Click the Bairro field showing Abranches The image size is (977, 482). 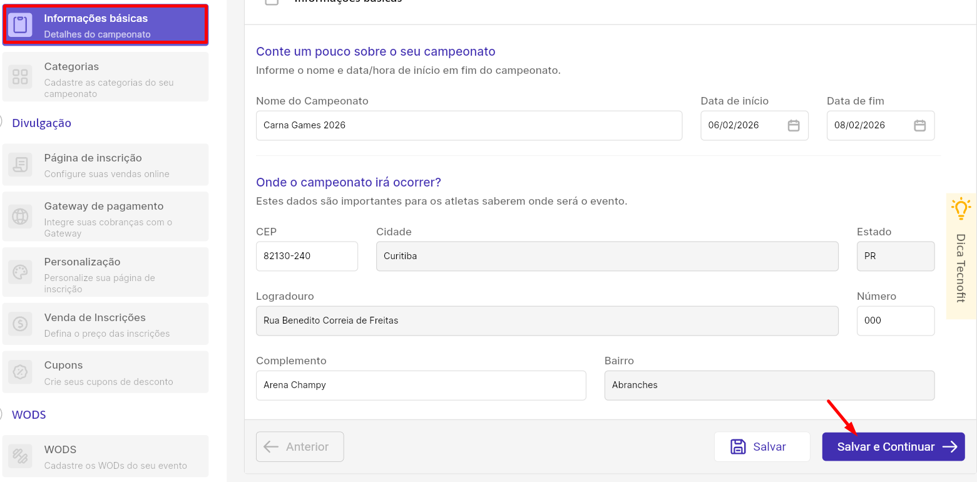[x=769, y=385]
